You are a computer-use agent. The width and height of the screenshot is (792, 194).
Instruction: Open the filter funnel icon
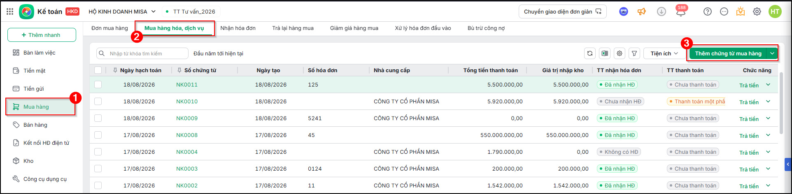[634, 53]
